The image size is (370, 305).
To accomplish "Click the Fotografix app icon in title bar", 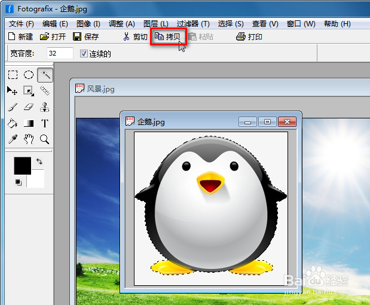I will (10, 9).
